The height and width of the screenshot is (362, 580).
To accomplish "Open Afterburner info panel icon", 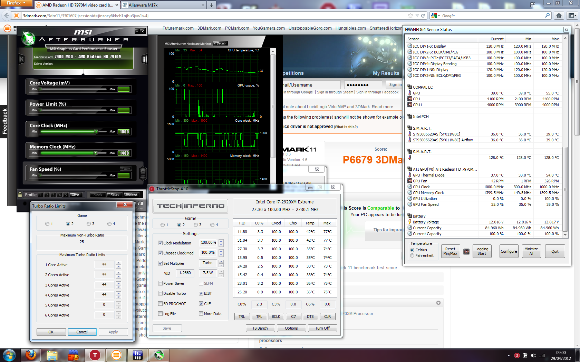I will tap(144, 59).
